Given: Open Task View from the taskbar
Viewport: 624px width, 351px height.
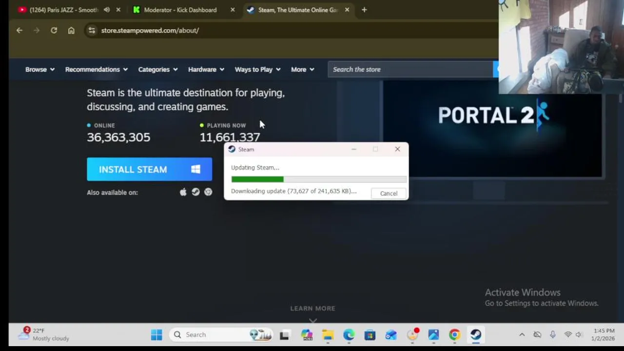Looking at the screenshot, I should point(284,334).
